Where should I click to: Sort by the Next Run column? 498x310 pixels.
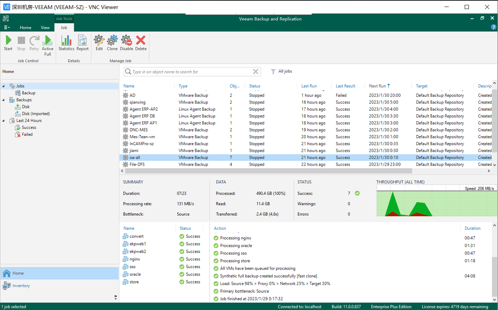point(378,86)
